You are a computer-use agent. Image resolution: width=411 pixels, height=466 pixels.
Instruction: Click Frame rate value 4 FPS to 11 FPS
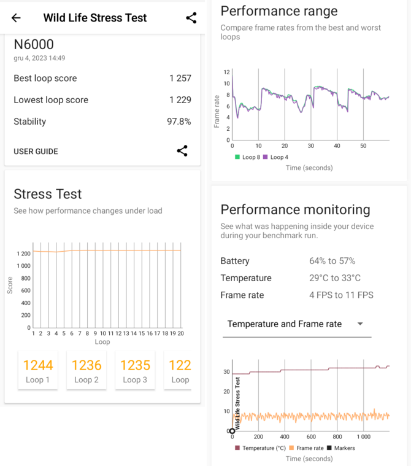pyautogui.click(x=342, y=295)
